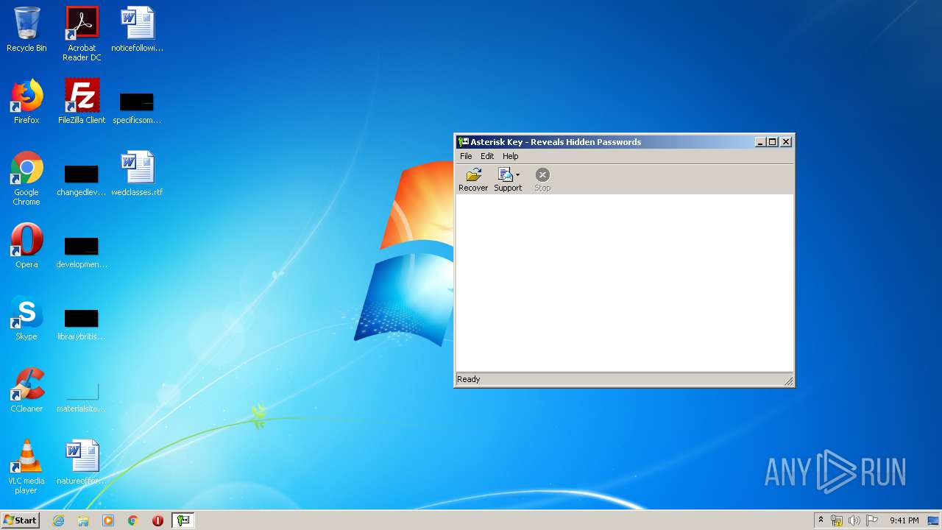Select the FileZilla Client shortcut
The image size is (942, 530).
click(x=82, y=102)
